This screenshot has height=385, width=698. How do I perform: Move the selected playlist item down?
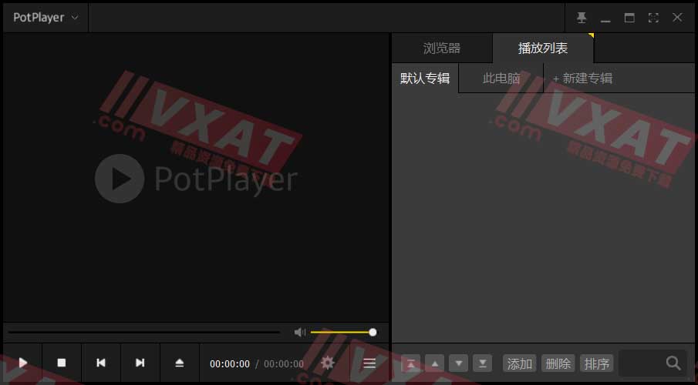pyautogui.click(x=458, y=363)
